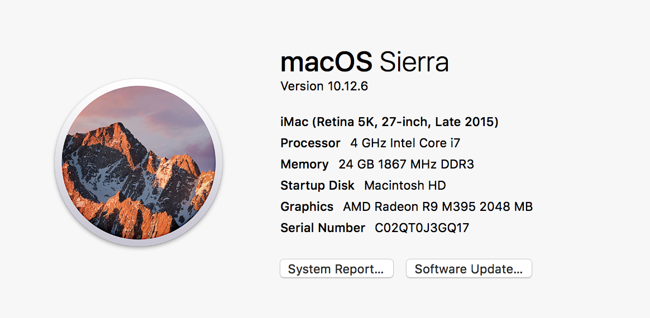This screenshot has width=650, height=318.
Task: Click the Memory label
Action: click(x=304, y=164)
